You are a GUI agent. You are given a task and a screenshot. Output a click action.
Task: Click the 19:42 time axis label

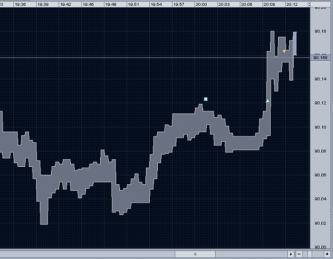66,4
